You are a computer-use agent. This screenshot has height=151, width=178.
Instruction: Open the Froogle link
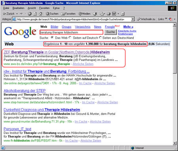click(110, 27)
